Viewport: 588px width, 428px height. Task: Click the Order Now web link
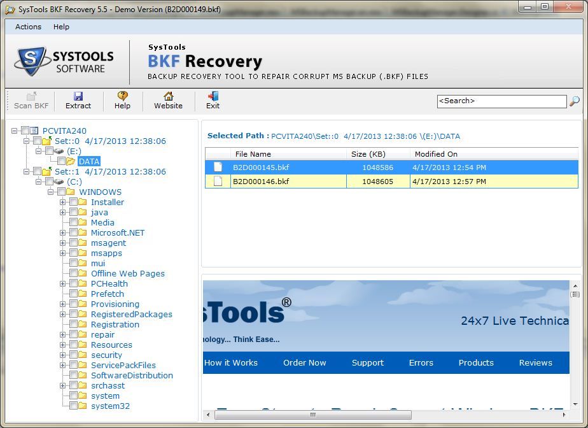coord(304,363)
